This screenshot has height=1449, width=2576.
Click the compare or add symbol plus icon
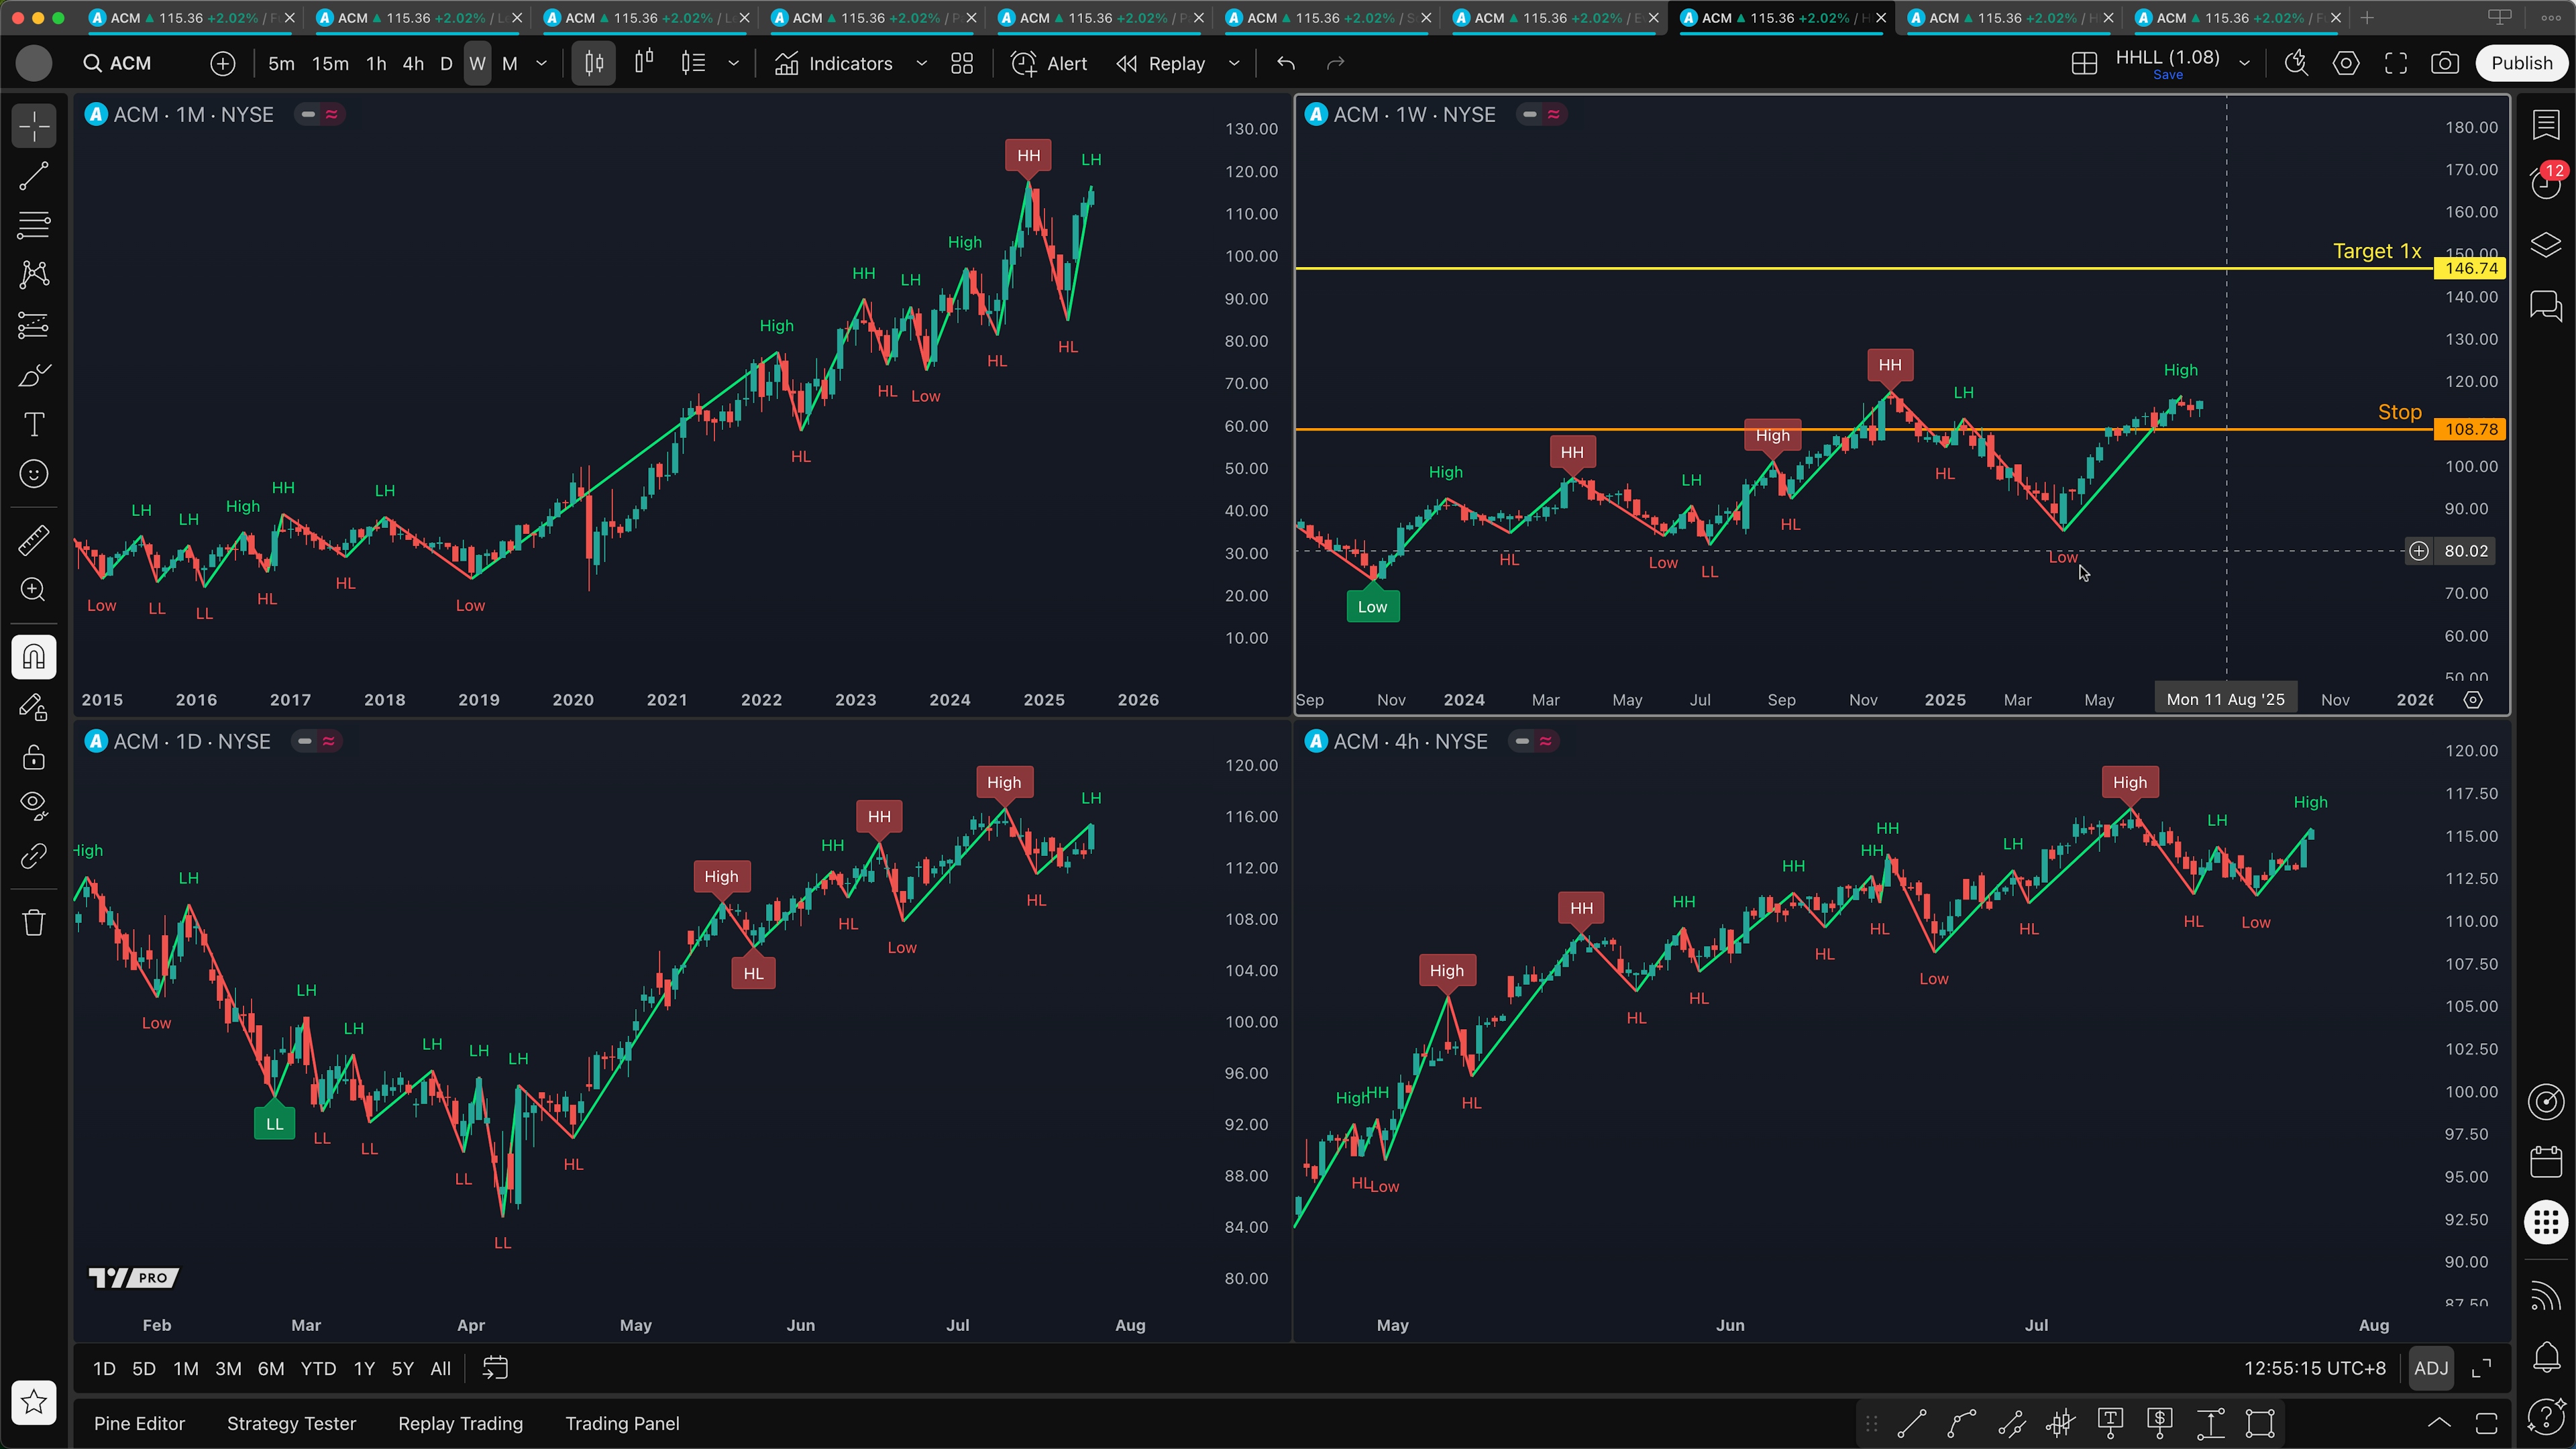click(x=223, y=63)
